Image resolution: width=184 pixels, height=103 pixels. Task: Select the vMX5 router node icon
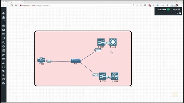(115, 76)
